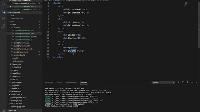
Task: Collapse the NESTEDCOMP project section
Action: (15, 12)
